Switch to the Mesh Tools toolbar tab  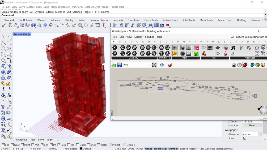coord(206,20)
